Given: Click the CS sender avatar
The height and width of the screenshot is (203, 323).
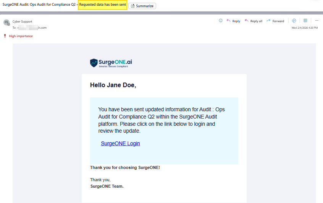Looking at the screenshot, I should [6, 22].
